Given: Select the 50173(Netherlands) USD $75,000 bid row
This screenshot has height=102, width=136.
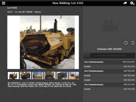Looking at the screenshot, I should point(109,84).
